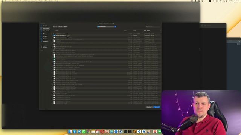Open the view mode switcher
This screenshot has width=241, height=135.
tap(61, 27)
